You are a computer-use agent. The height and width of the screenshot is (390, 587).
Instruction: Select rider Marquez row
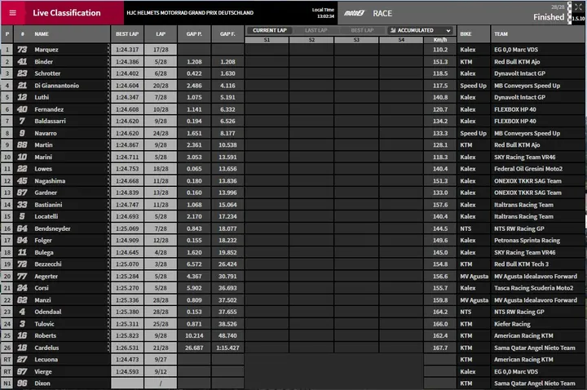coord(293,50)
